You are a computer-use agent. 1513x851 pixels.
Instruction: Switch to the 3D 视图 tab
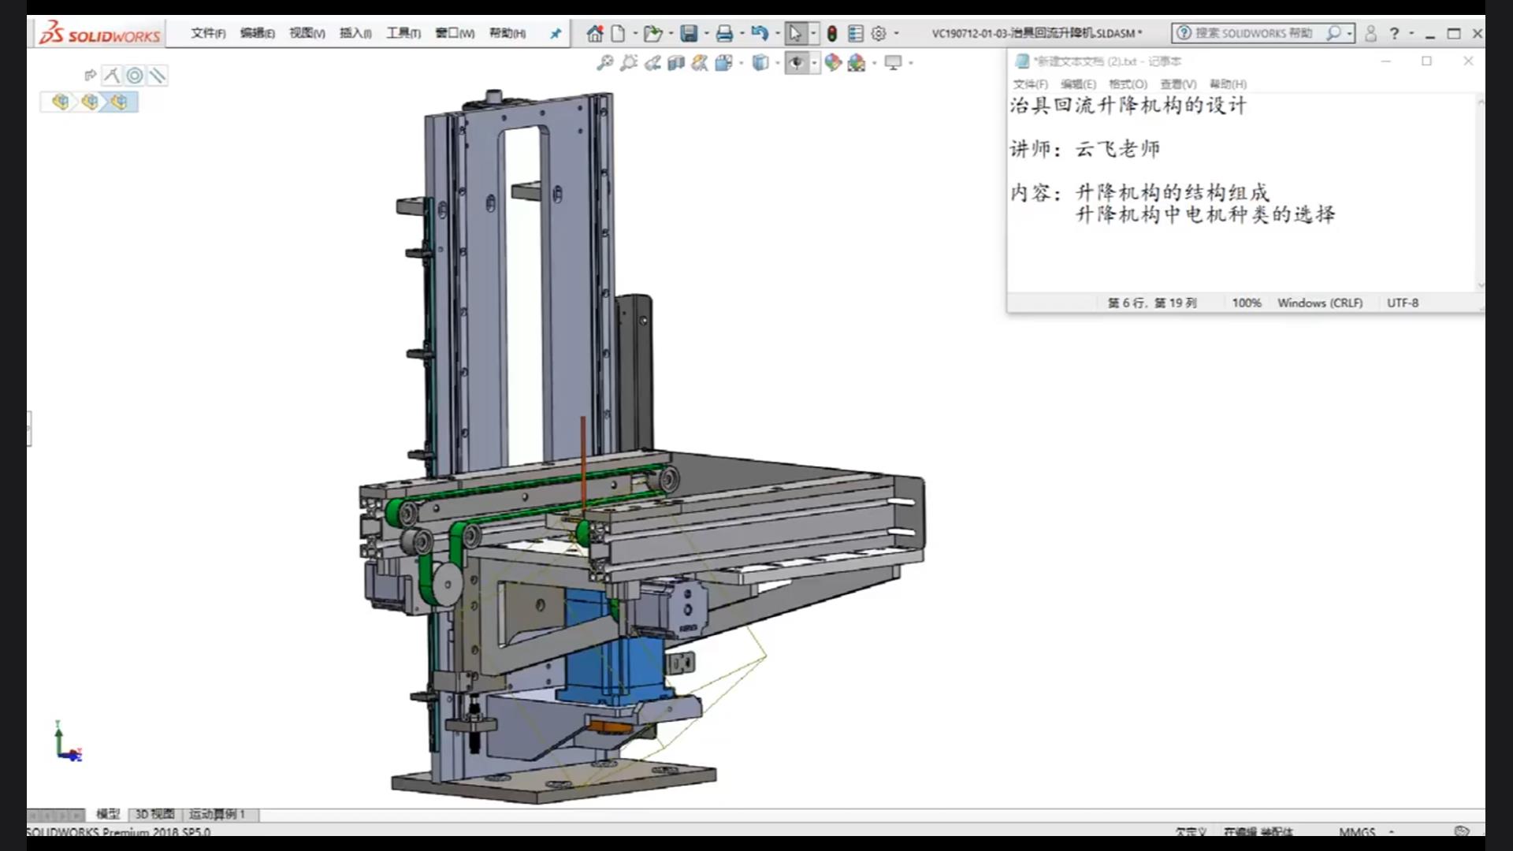[155, 814]
